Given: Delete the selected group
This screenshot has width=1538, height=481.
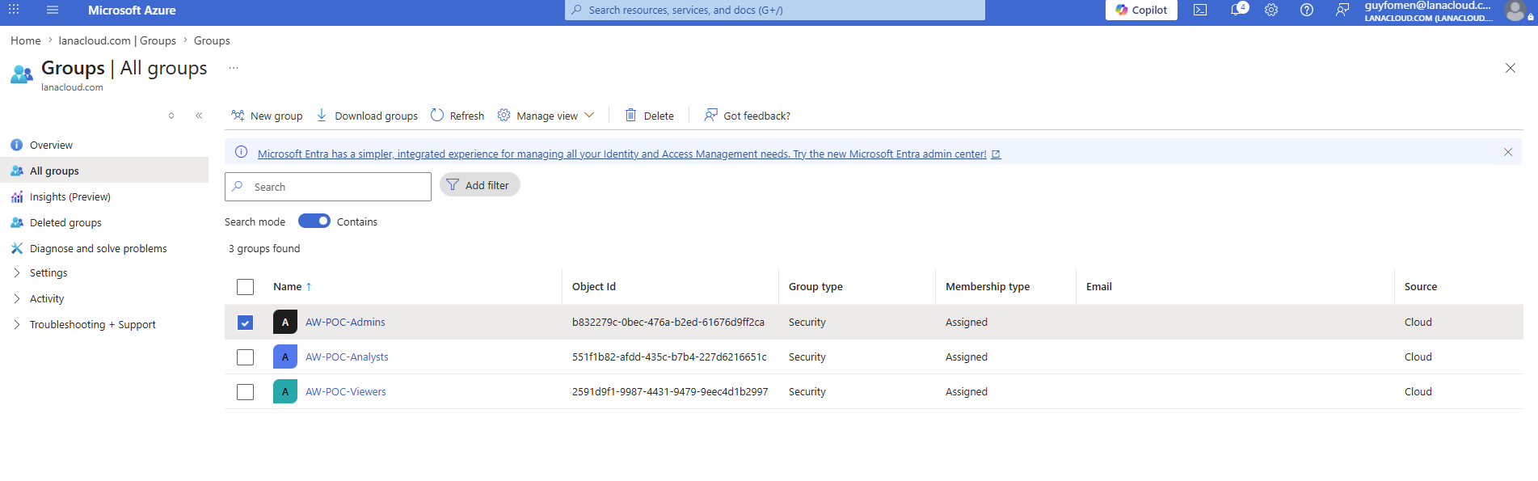Looking at the screenshot, I should (650, 116).
